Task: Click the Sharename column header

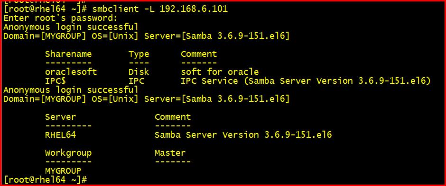Action: pyautogui.click(x=68, y=54)
